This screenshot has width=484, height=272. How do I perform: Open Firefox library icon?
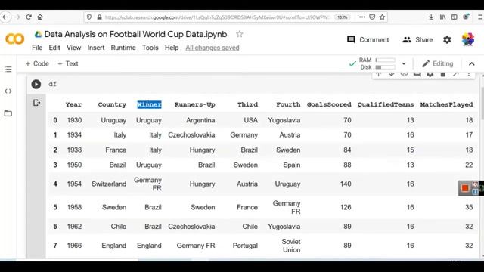[442, 17]
